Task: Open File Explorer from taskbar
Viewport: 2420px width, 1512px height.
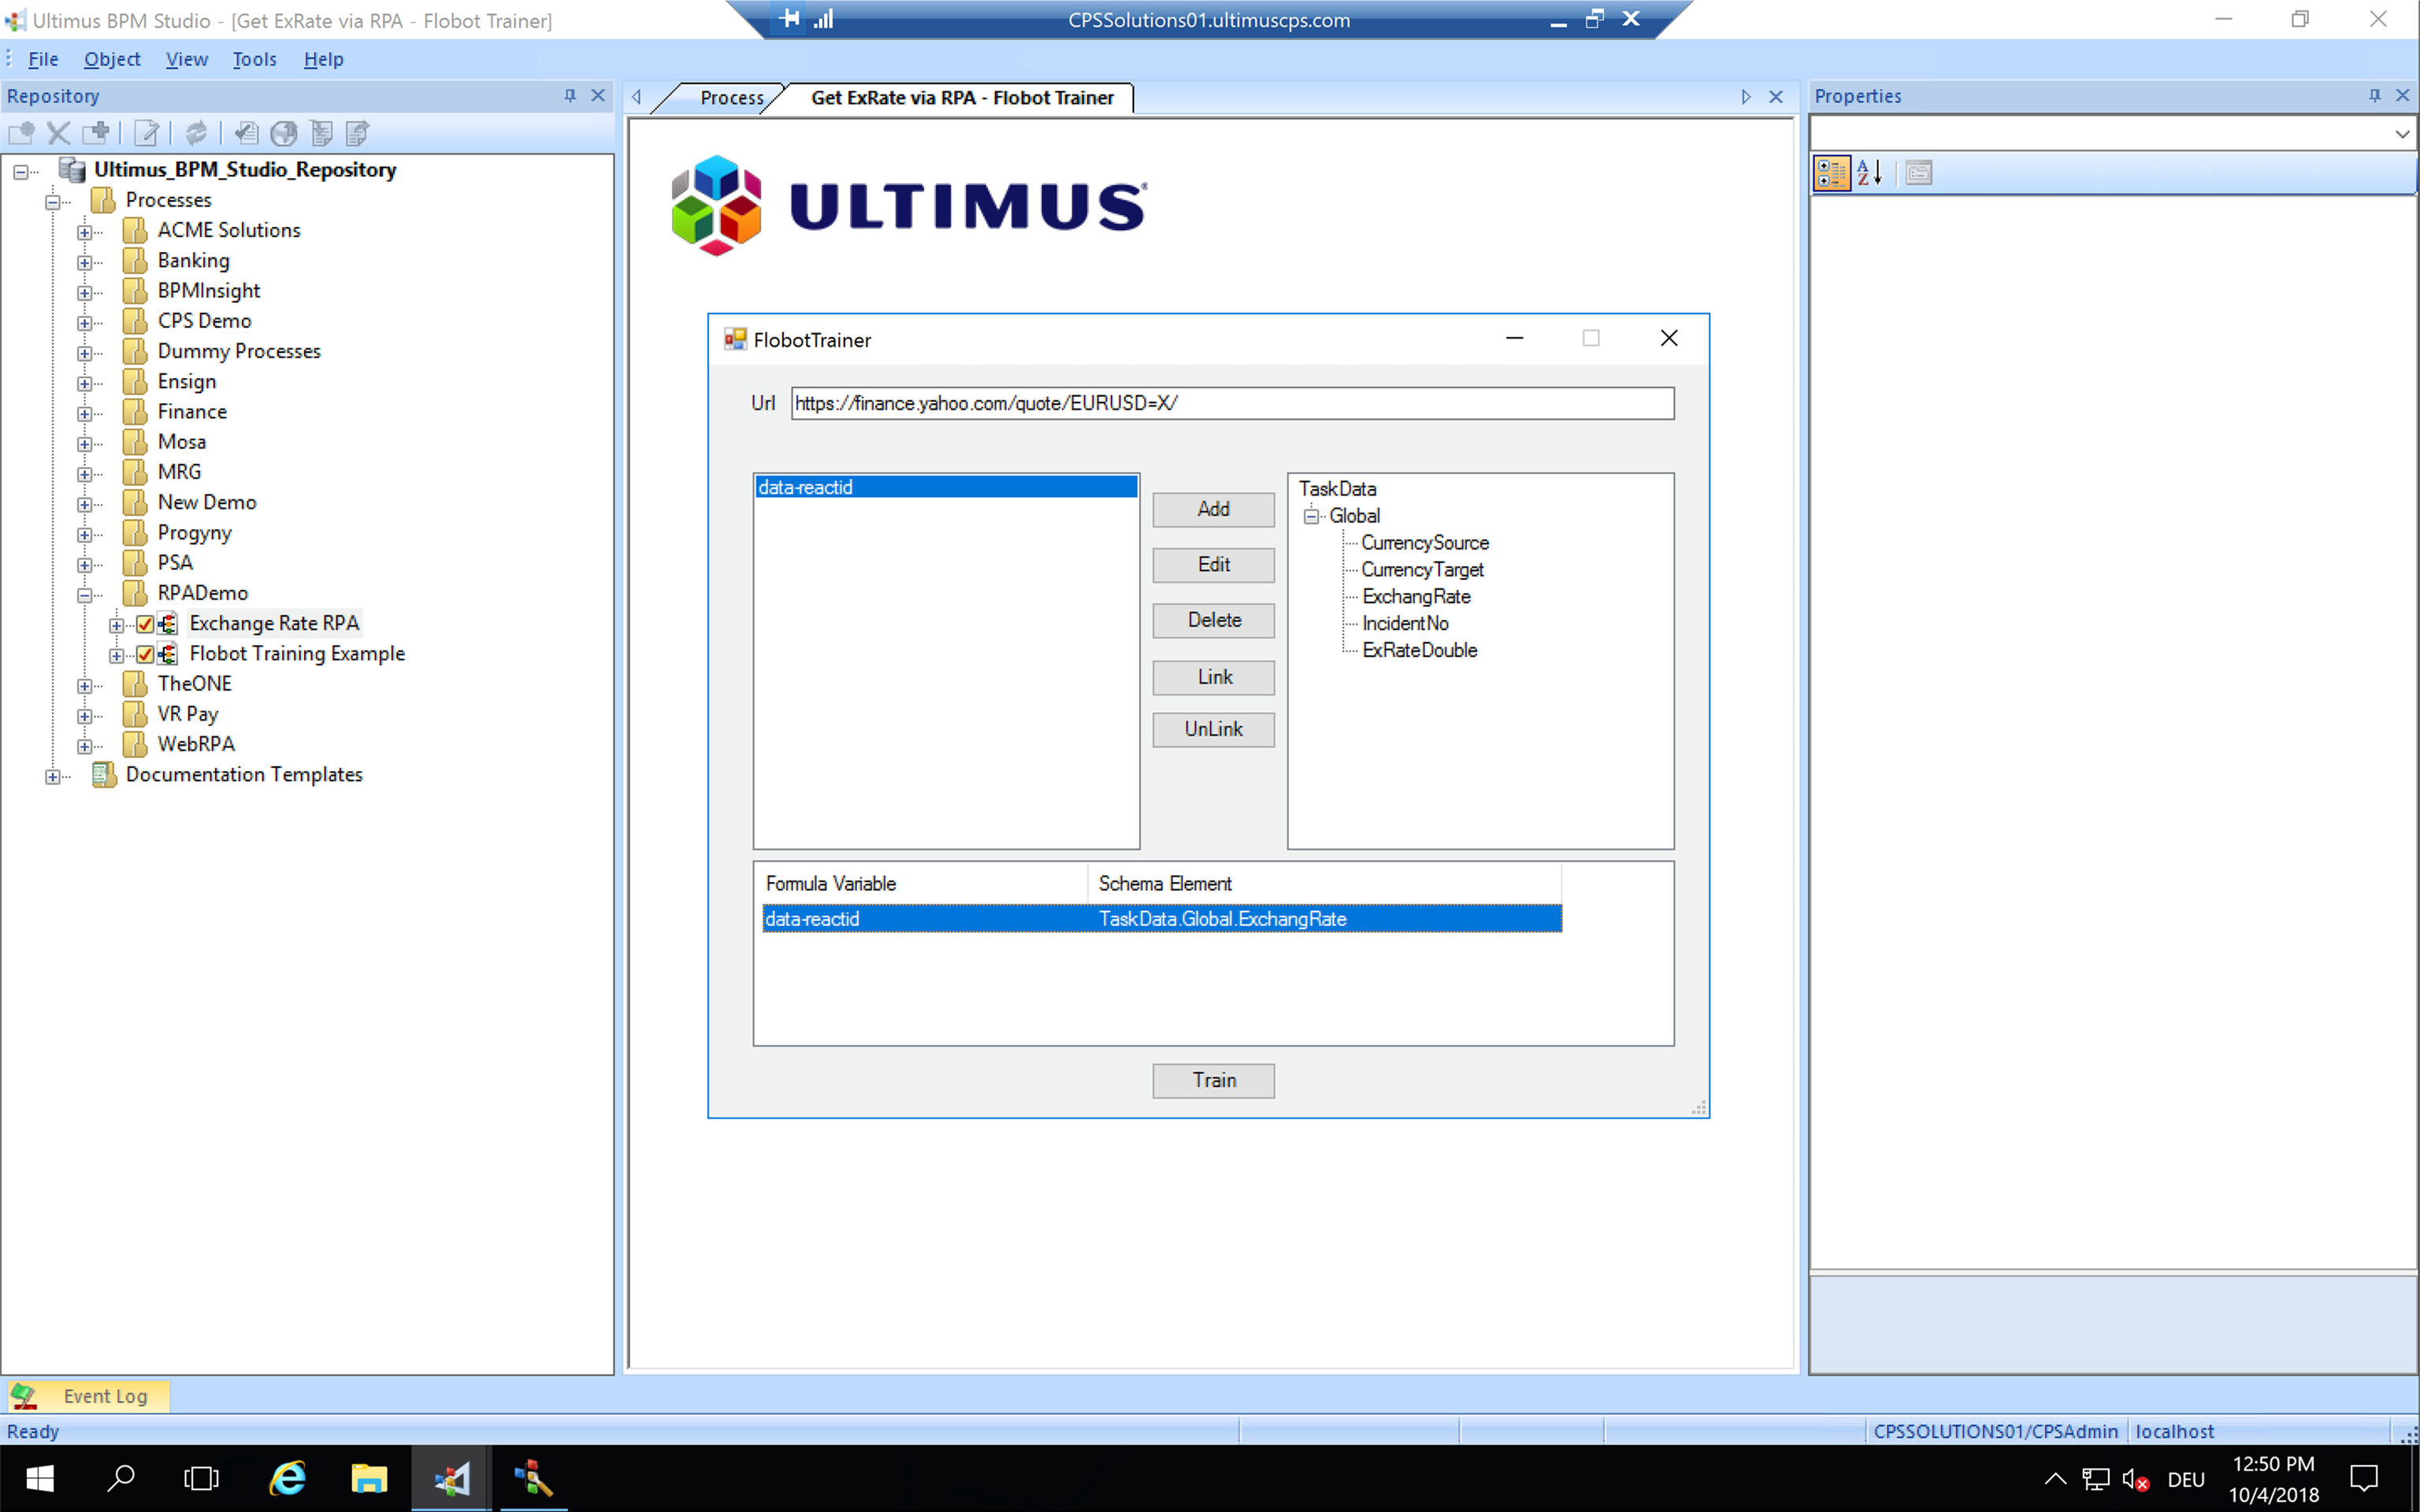Action: 369,1478
